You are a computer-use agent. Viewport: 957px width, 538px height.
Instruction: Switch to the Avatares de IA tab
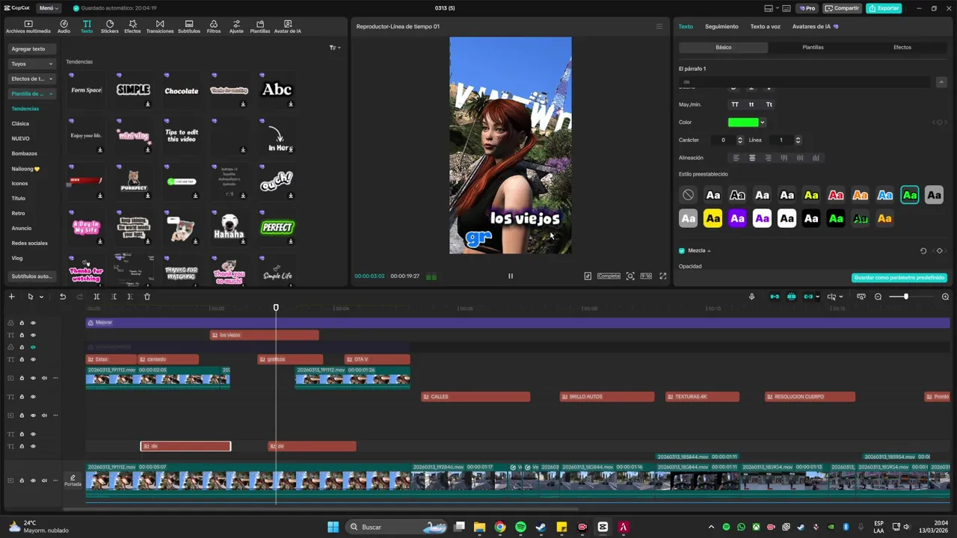(x=815, y=26)
